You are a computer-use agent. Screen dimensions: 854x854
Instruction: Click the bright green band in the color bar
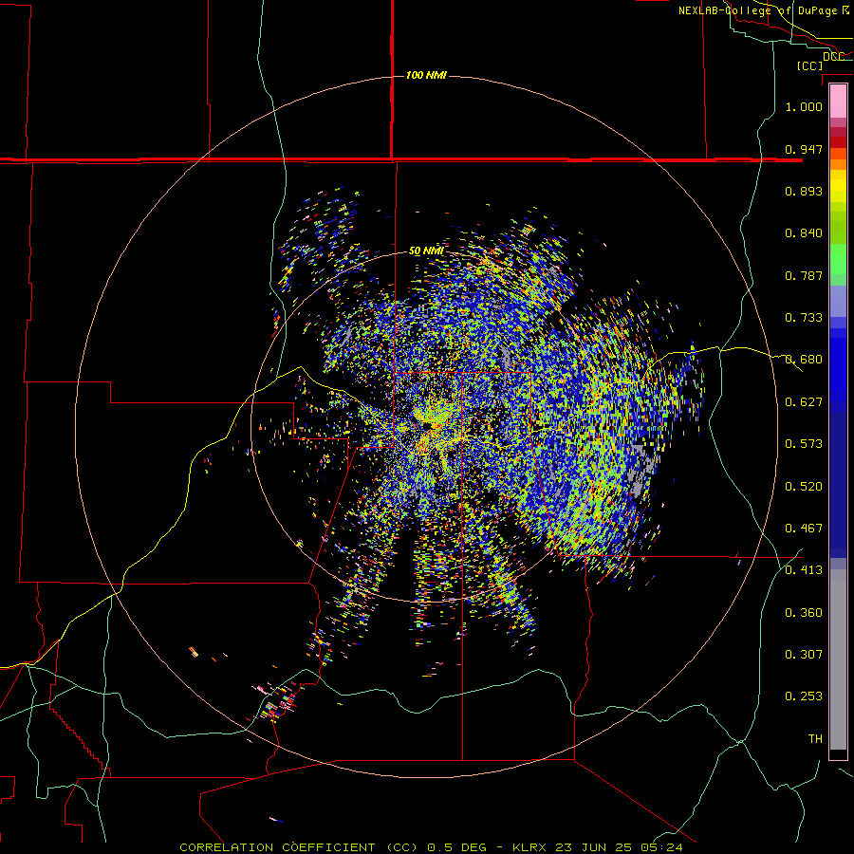(838, 259)
